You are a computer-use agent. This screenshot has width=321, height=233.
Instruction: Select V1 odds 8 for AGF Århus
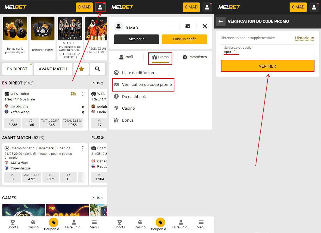click(13, 177)
